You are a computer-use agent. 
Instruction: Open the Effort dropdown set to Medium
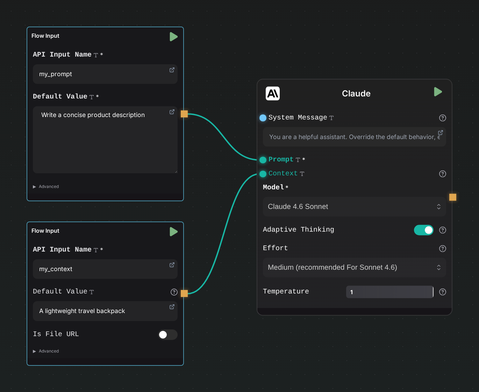[x=355, y=267]
